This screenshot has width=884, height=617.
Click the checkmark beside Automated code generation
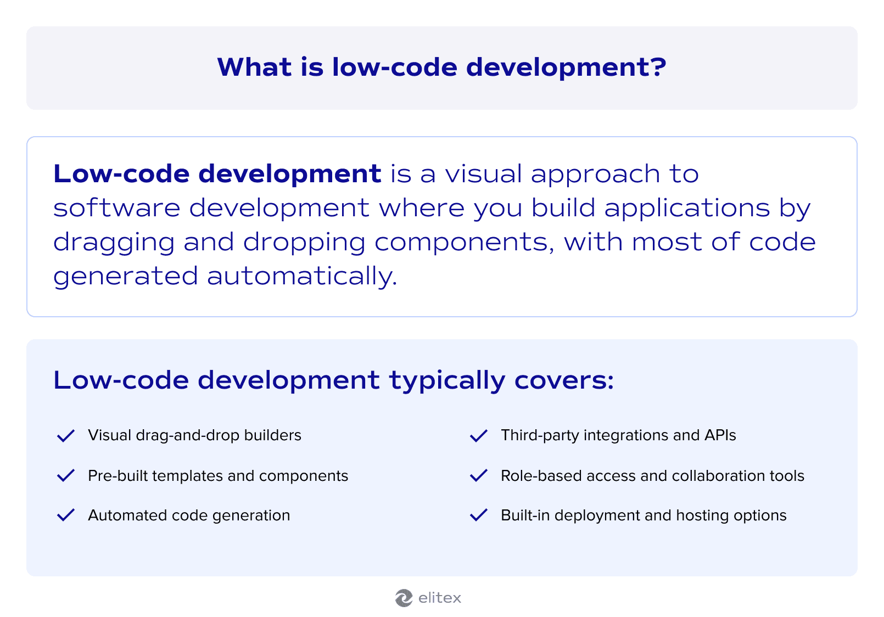tap(66, 515)
